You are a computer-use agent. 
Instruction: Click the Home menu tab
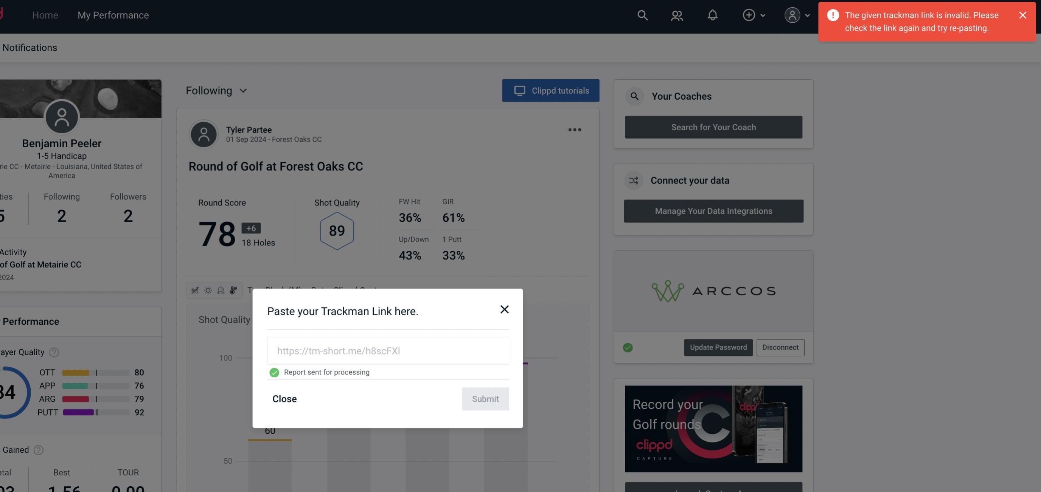coord(45,15)
